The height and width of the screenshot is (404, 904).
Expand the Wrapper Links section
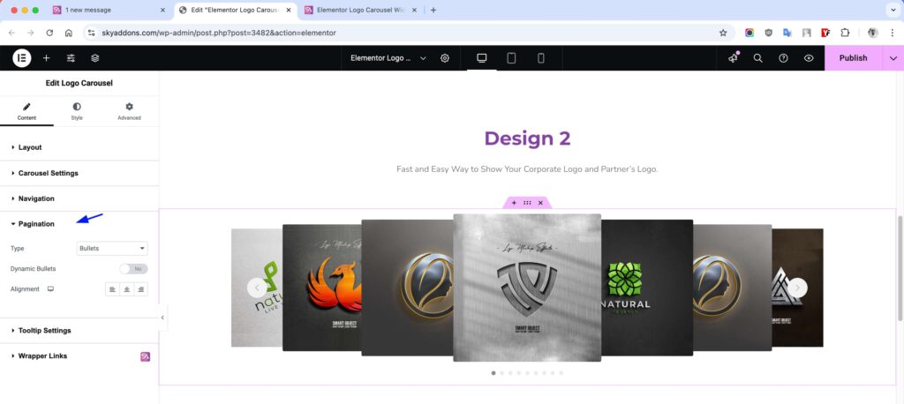(79, 355)
